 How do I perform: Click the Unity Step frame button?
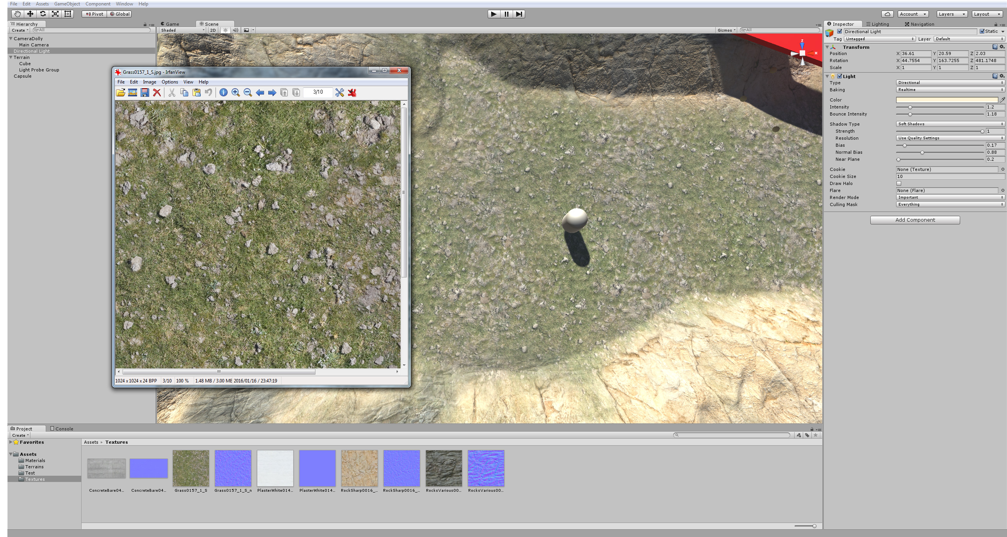point(519,14)
